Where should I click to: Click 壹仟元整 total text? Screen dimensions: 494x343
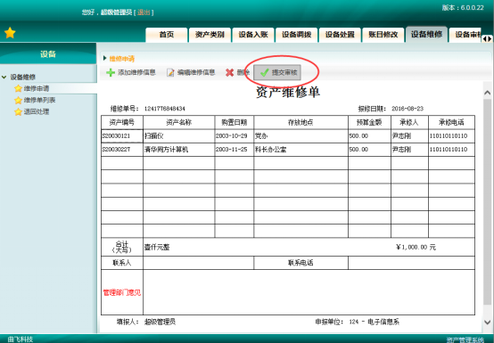click(x=157, y=248)
